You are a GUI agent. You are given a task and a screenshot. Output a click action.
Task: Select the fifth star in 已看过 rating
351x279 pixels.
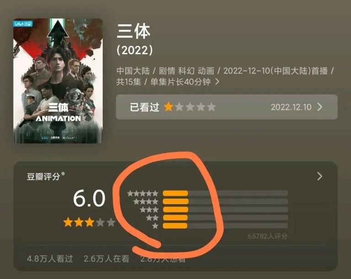point(211,107)
